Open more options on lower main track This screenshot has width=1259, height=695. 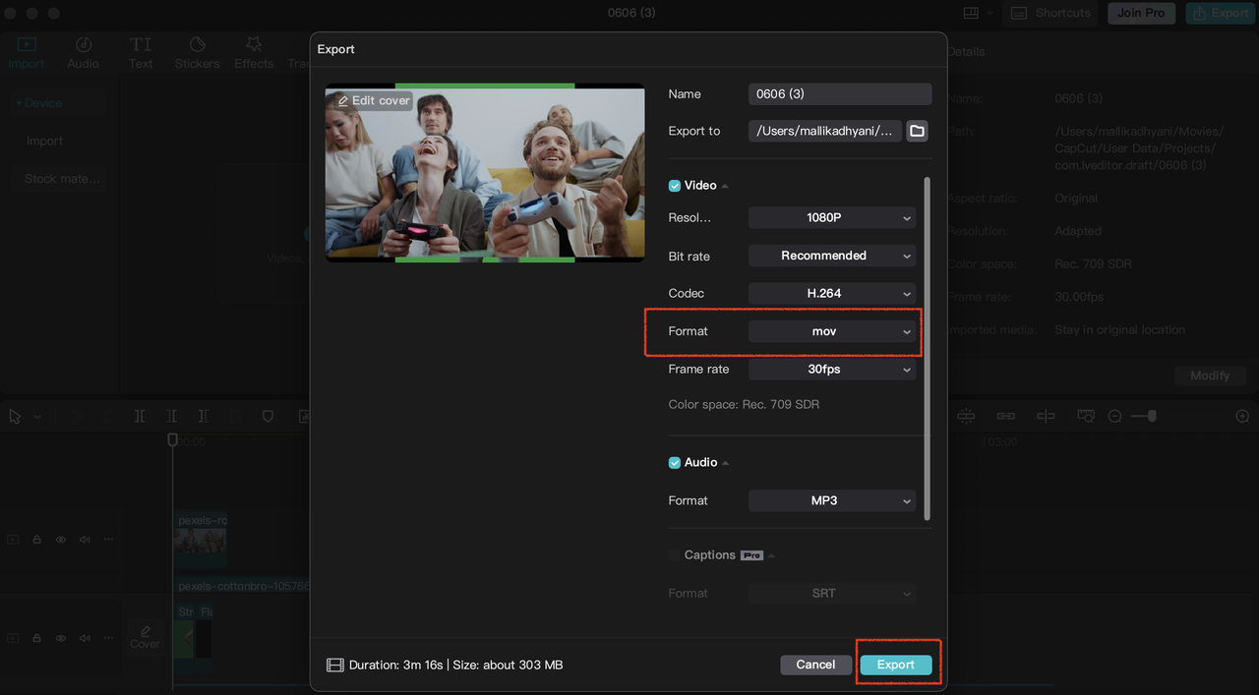(108, 638)
